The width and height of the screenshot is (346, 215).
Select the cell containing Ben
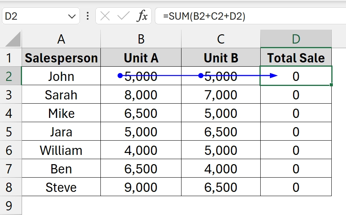(x=61, y=168)
